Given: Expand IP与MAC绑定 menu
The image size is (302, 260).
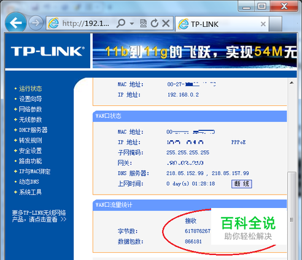Looking at the screenshot, I should [34, 171].
